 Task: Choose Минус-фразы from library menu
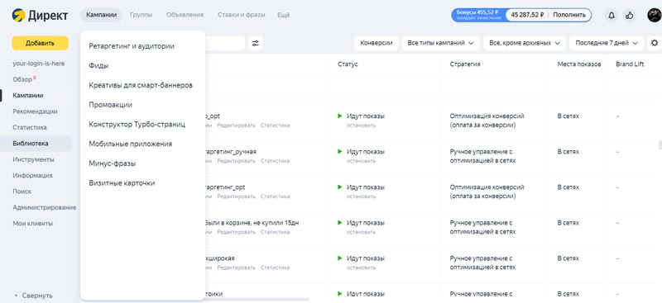pyautogui.click(x=113, y=163)
